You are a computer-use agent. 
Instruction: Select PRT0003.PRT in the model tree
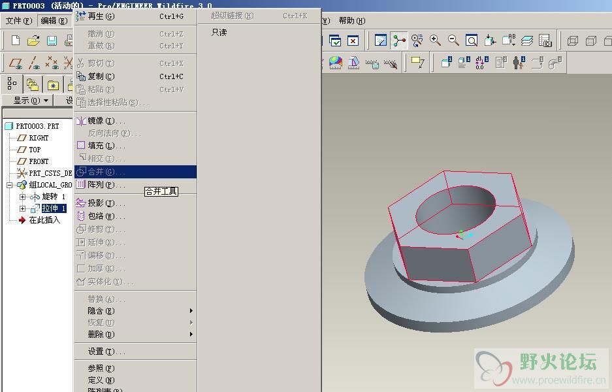(x=37, y=126)
